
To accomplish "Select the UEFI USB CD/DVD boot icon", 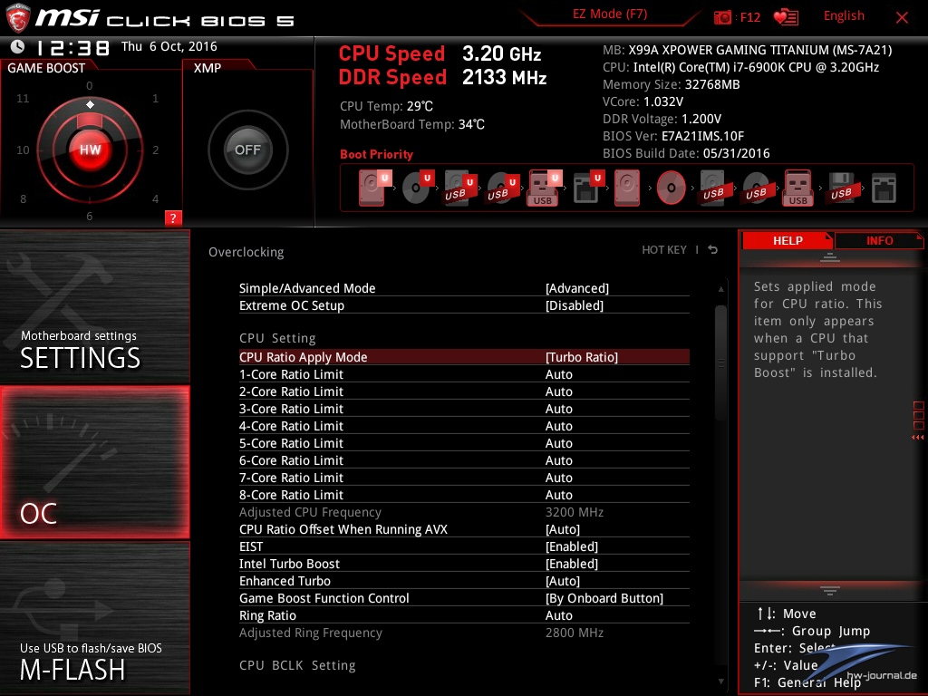I will [502, 188].
